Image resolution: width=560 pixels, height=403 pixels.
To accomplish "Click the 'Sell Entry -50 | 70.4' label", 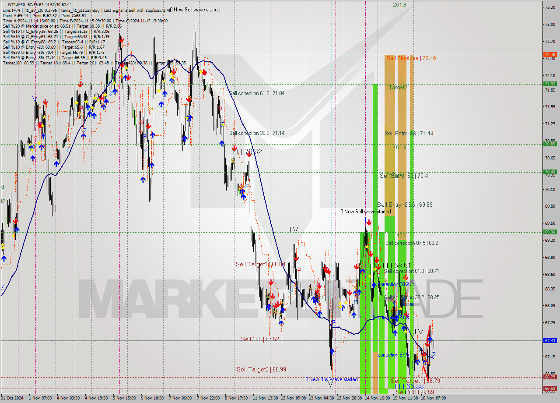I will click(404, 176).
